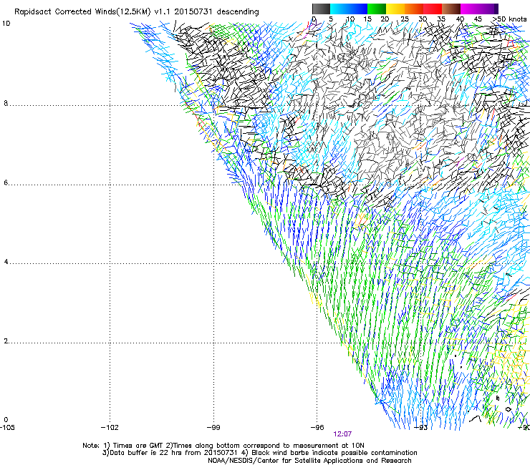Click the blue 10-15 knots legend color
The height and width of the screenshot is (465, 530).
click(x=358, y=9)
